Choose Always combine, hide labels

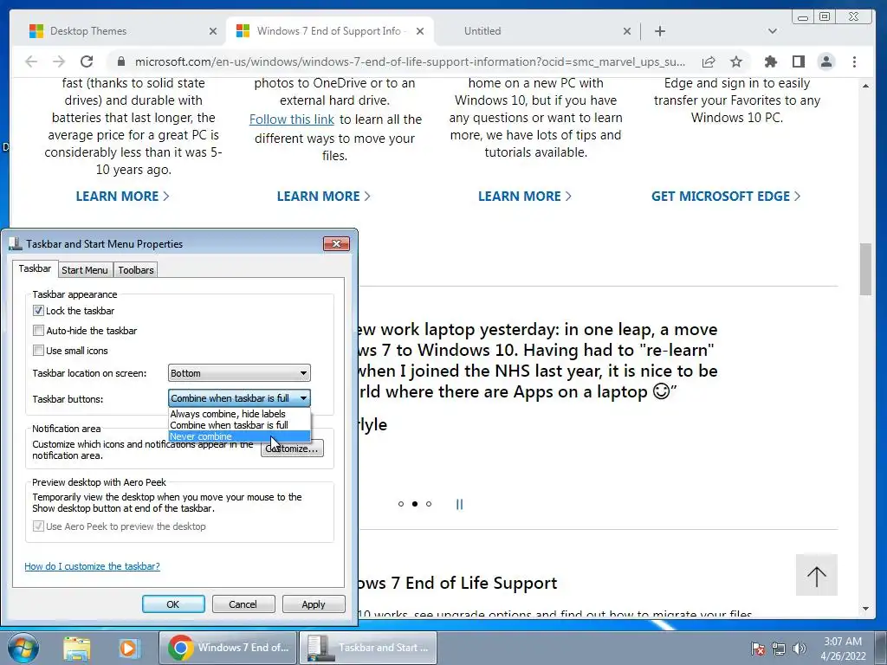coord(239,414)
